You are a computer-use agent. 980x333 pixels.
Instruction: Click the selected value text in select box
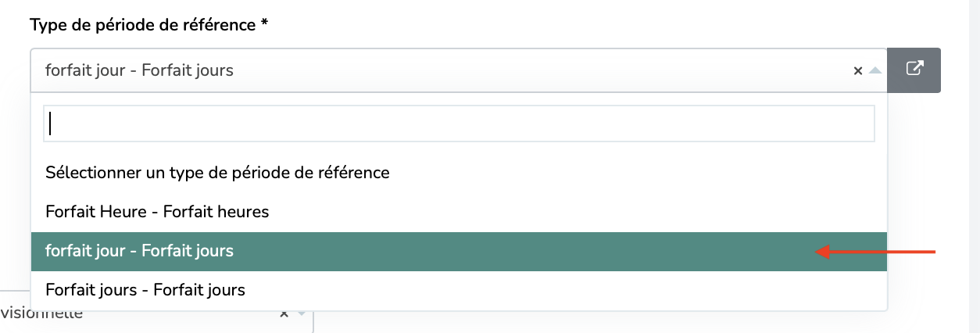pos(139,70)
